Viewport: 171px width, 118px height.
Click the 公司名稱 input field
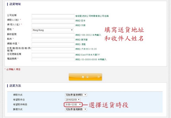pyautogui.click(x=53, y=16)
